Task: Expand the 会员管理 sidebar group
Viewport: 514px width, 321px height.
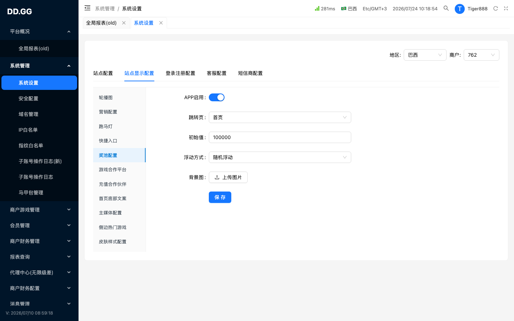Action: pos(39,225)
